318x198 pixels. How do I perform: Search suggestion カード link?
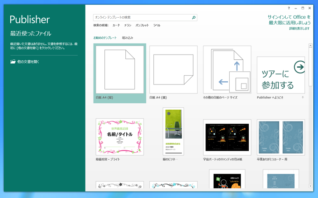116,25
